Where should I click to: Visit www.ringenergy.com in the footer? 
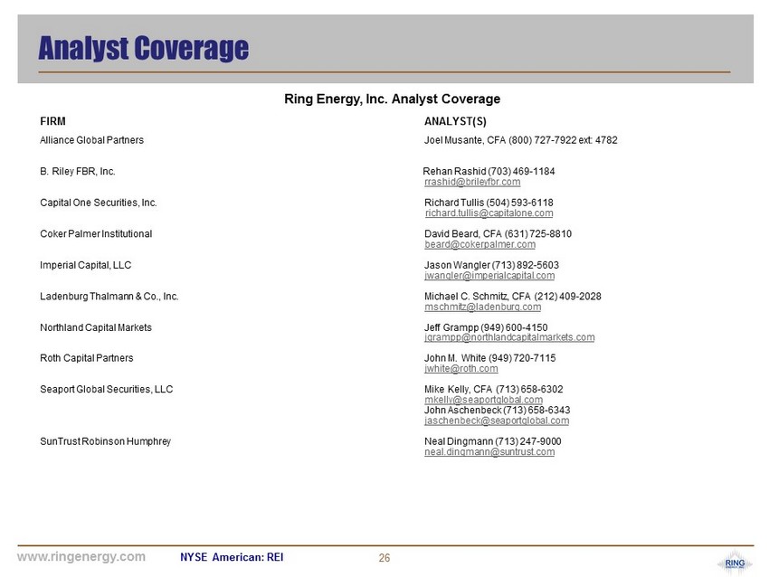pos(81,556)
